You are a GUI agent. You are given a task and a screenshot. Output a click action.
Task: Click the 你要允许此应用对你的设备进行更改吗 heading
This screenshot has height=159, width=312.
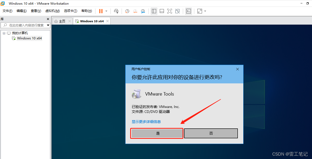pos(177,77)
